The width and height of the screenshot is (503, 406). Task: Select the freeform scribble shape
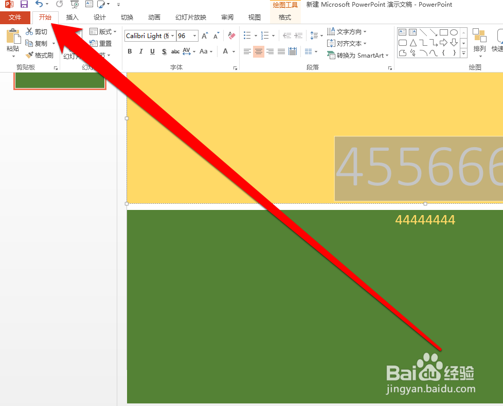[x=413, y=52]
